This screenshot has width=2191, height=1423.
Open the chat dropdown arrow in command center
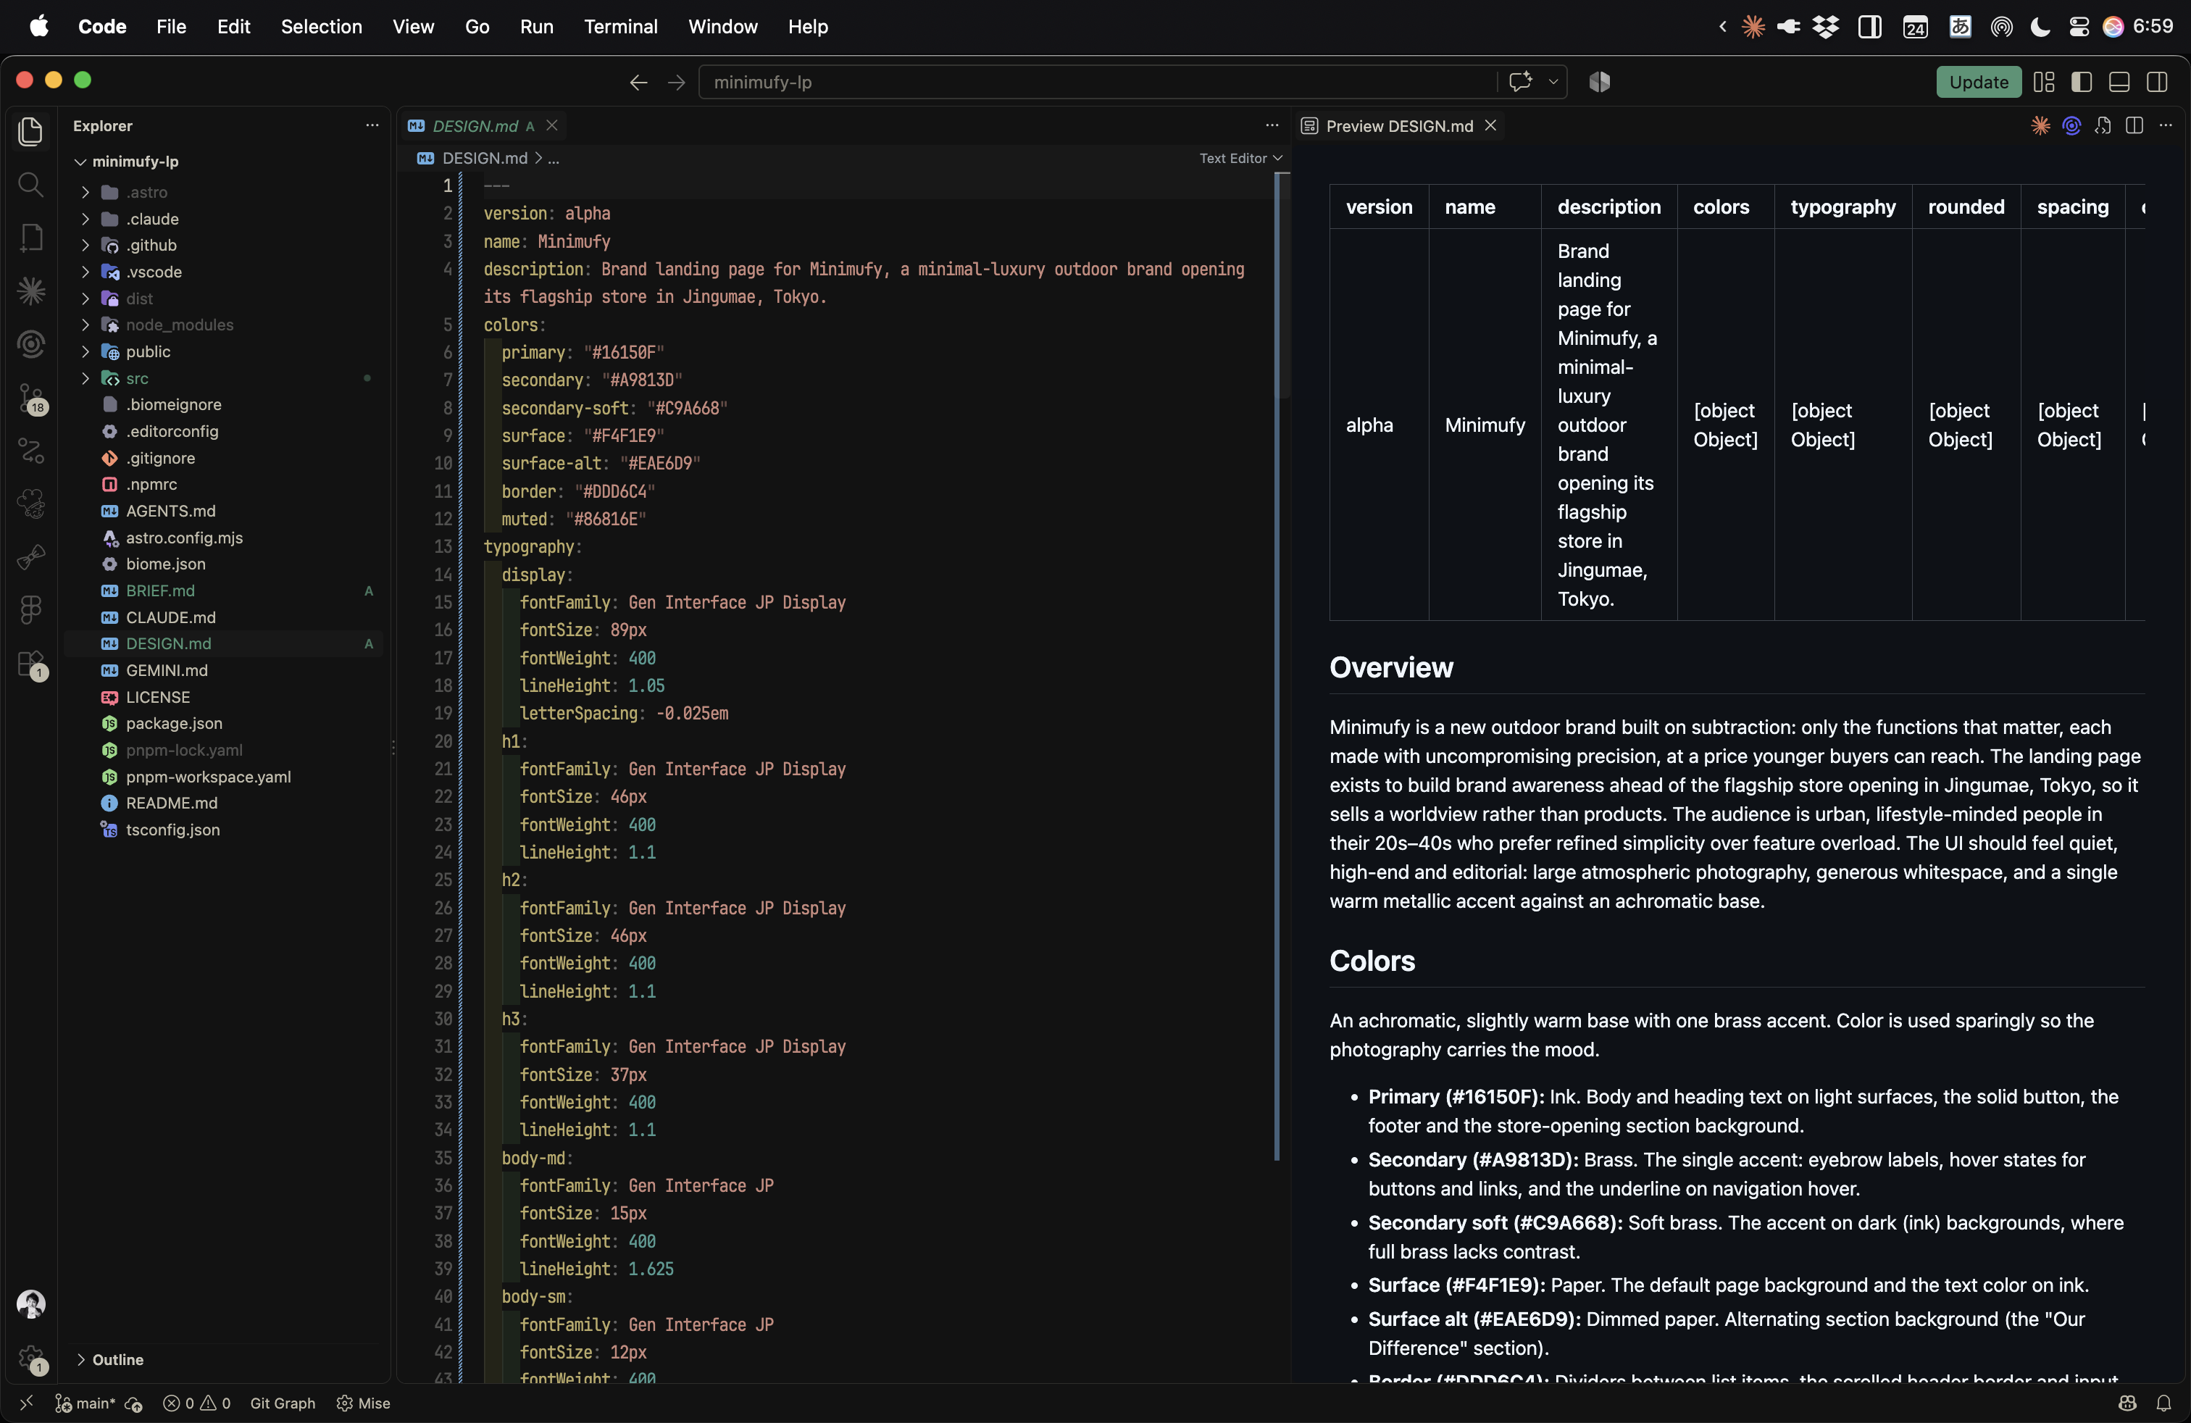[x=1553, y=81]
